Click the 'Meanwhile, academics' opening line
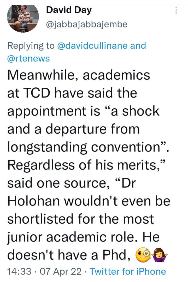188x282 pixels. [x=79, y=75]
